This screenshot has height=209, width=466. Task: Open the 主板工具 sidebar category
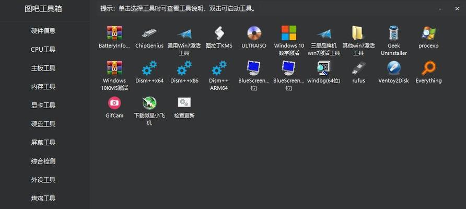coord(43,68)
